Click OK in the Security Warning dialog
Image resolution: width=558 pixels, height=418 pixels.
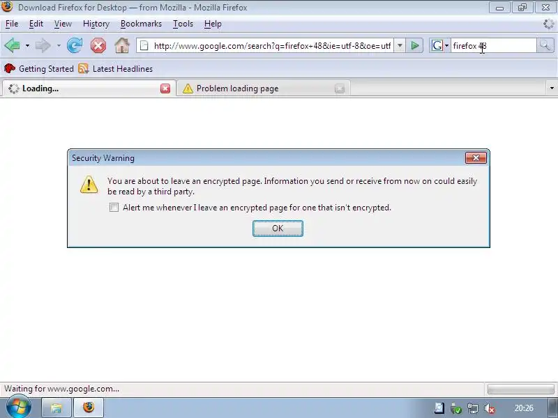click(278, 229)
